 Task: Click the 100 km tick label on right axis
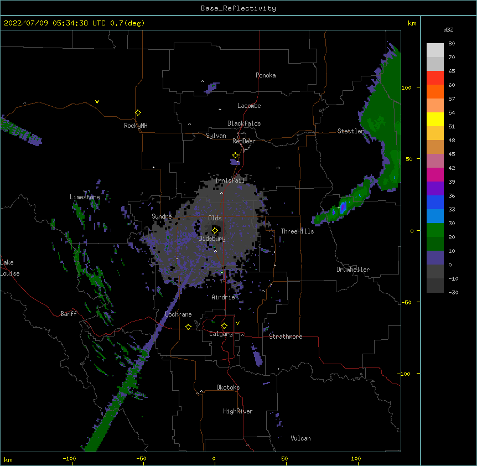point(406,87)
